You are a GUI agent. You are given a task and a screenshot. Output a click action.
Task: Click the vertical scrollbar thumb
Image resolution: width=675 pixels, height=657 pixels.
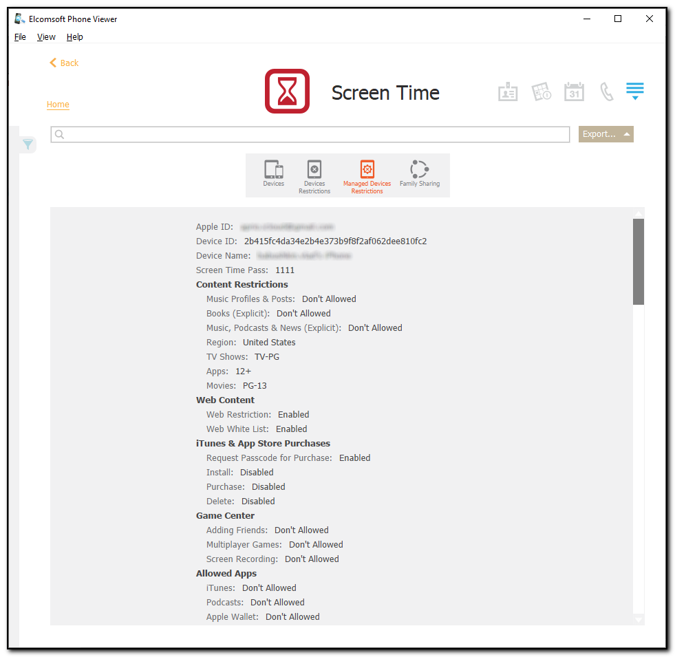638,260
